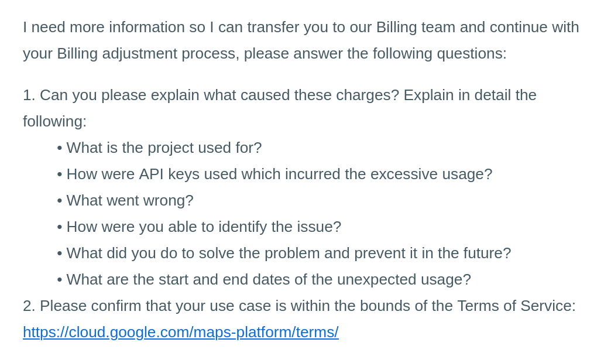Screen dimensions: 604x356
Task: Click the "What is the project used for?" bullet
Action: pyautogui.click(x=164, y=148)
